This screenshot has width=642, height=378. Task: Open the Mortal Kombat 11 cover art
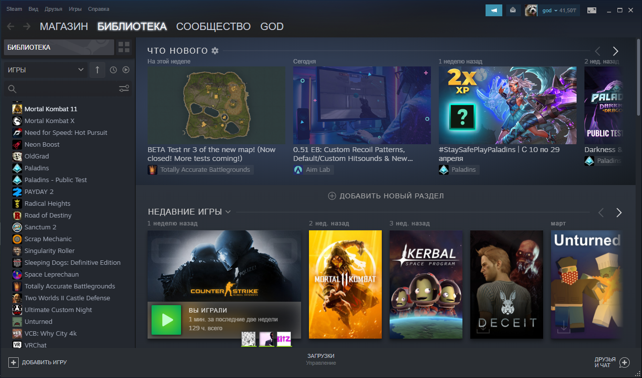(x=345, y=284)
